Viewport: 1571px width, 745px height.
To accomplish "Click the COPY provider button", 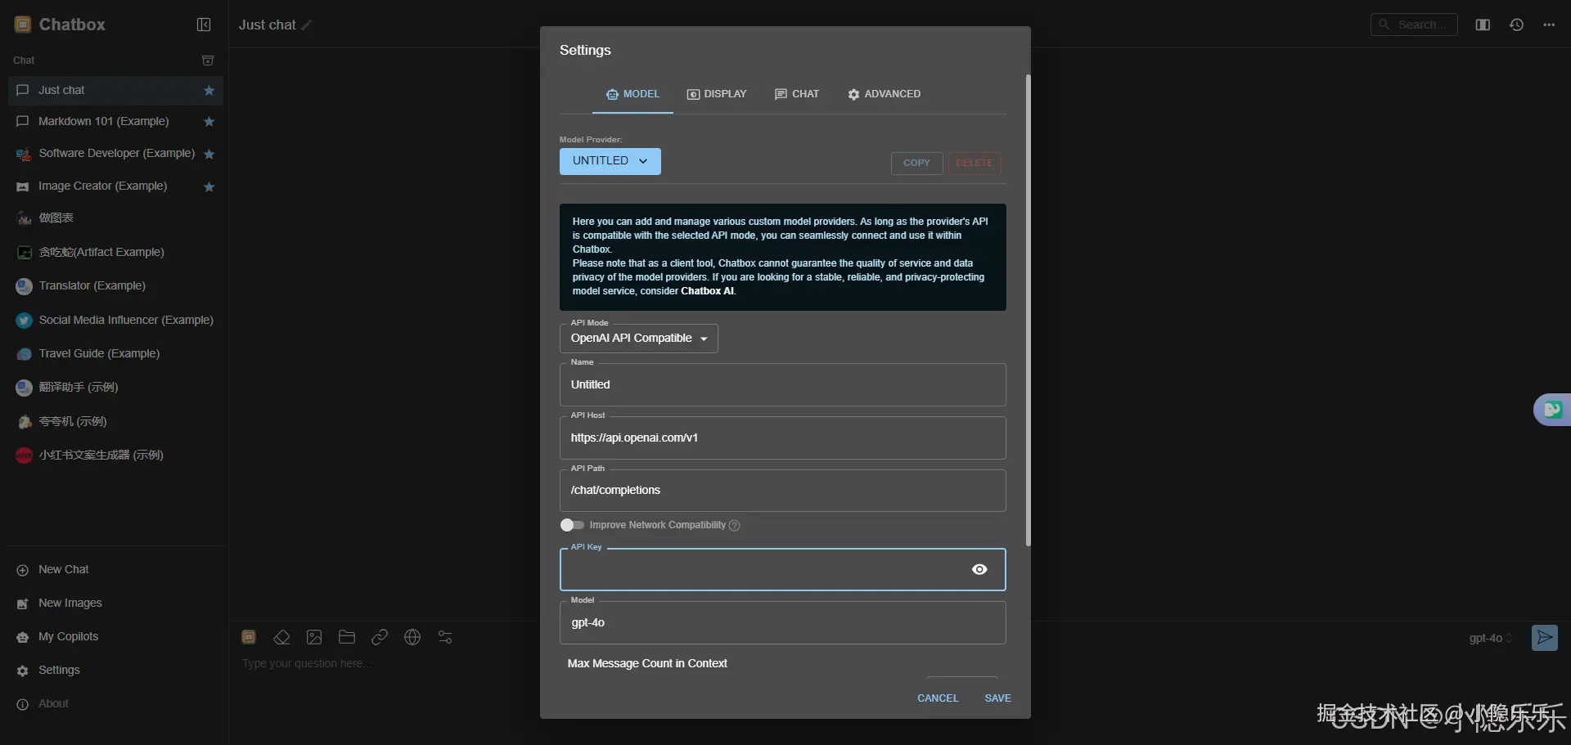I will (916, 163).
